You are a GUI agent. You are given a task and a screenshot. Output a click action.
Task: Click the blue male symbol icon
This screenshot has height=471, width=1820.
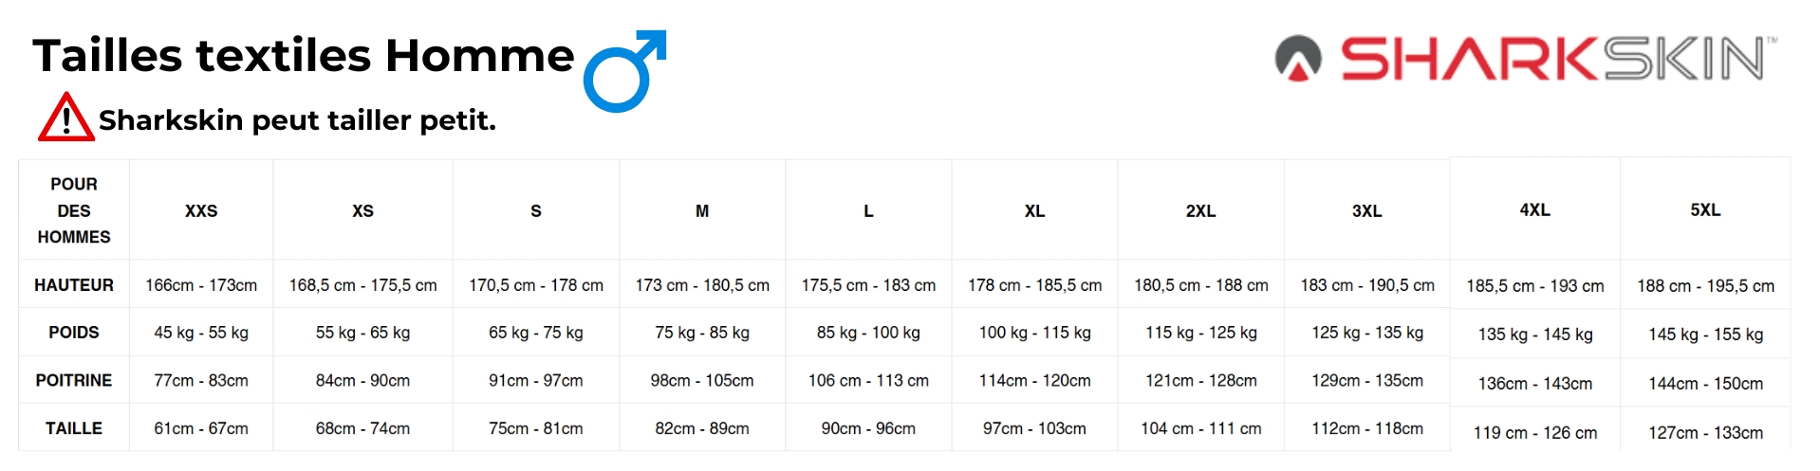(622, 72)
